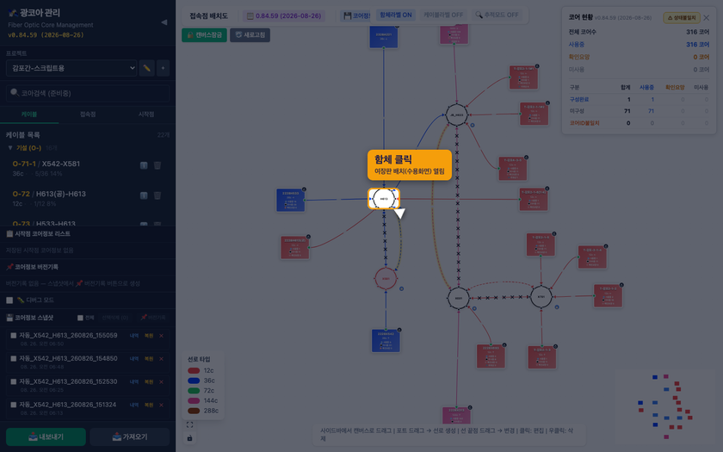Click the 선택삭제 (0) button
This screenshot has height=452, width=723.
114,318
